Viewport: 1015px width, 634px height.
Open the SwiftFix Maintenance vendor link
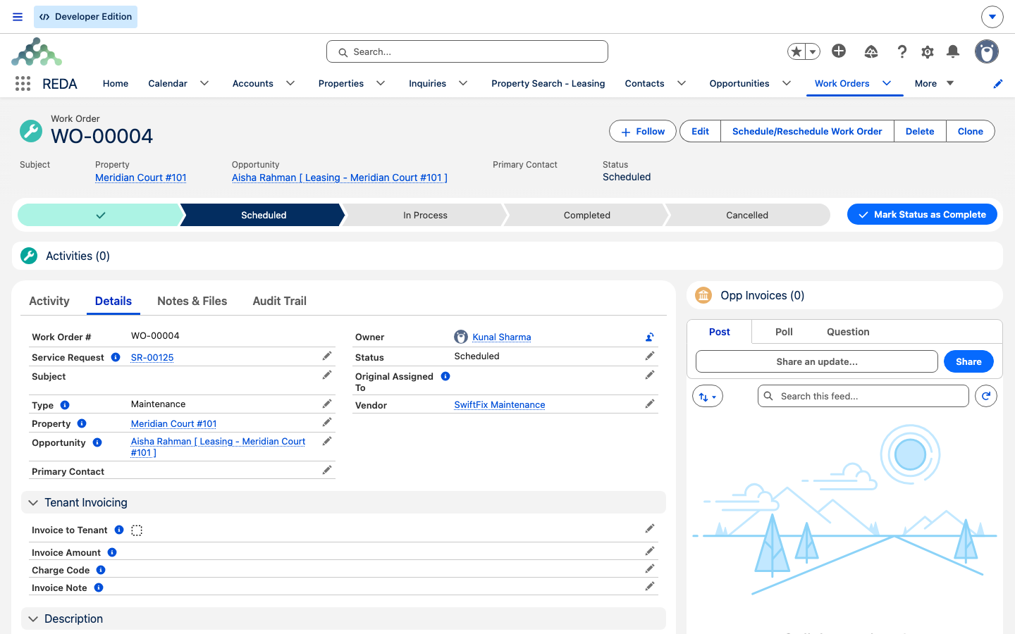(500, 405)
